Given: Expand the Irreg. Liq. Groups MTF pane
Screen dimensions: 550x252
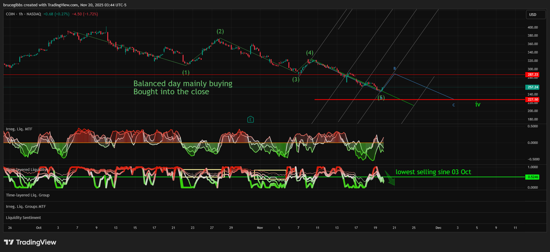Looking at the screenshot, I should coord(26,207).
